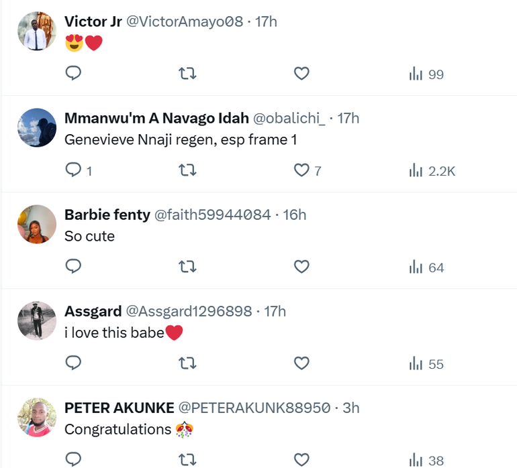View analytics showing 99 views
Image resolution: width=517 pixels, height=468 pixels.
pyautogui.click(x=426, y=74)
